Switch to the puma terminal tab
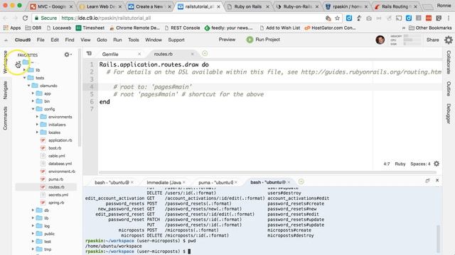The width and height of the screenshot is (455, 255). [x=215, y=183]
